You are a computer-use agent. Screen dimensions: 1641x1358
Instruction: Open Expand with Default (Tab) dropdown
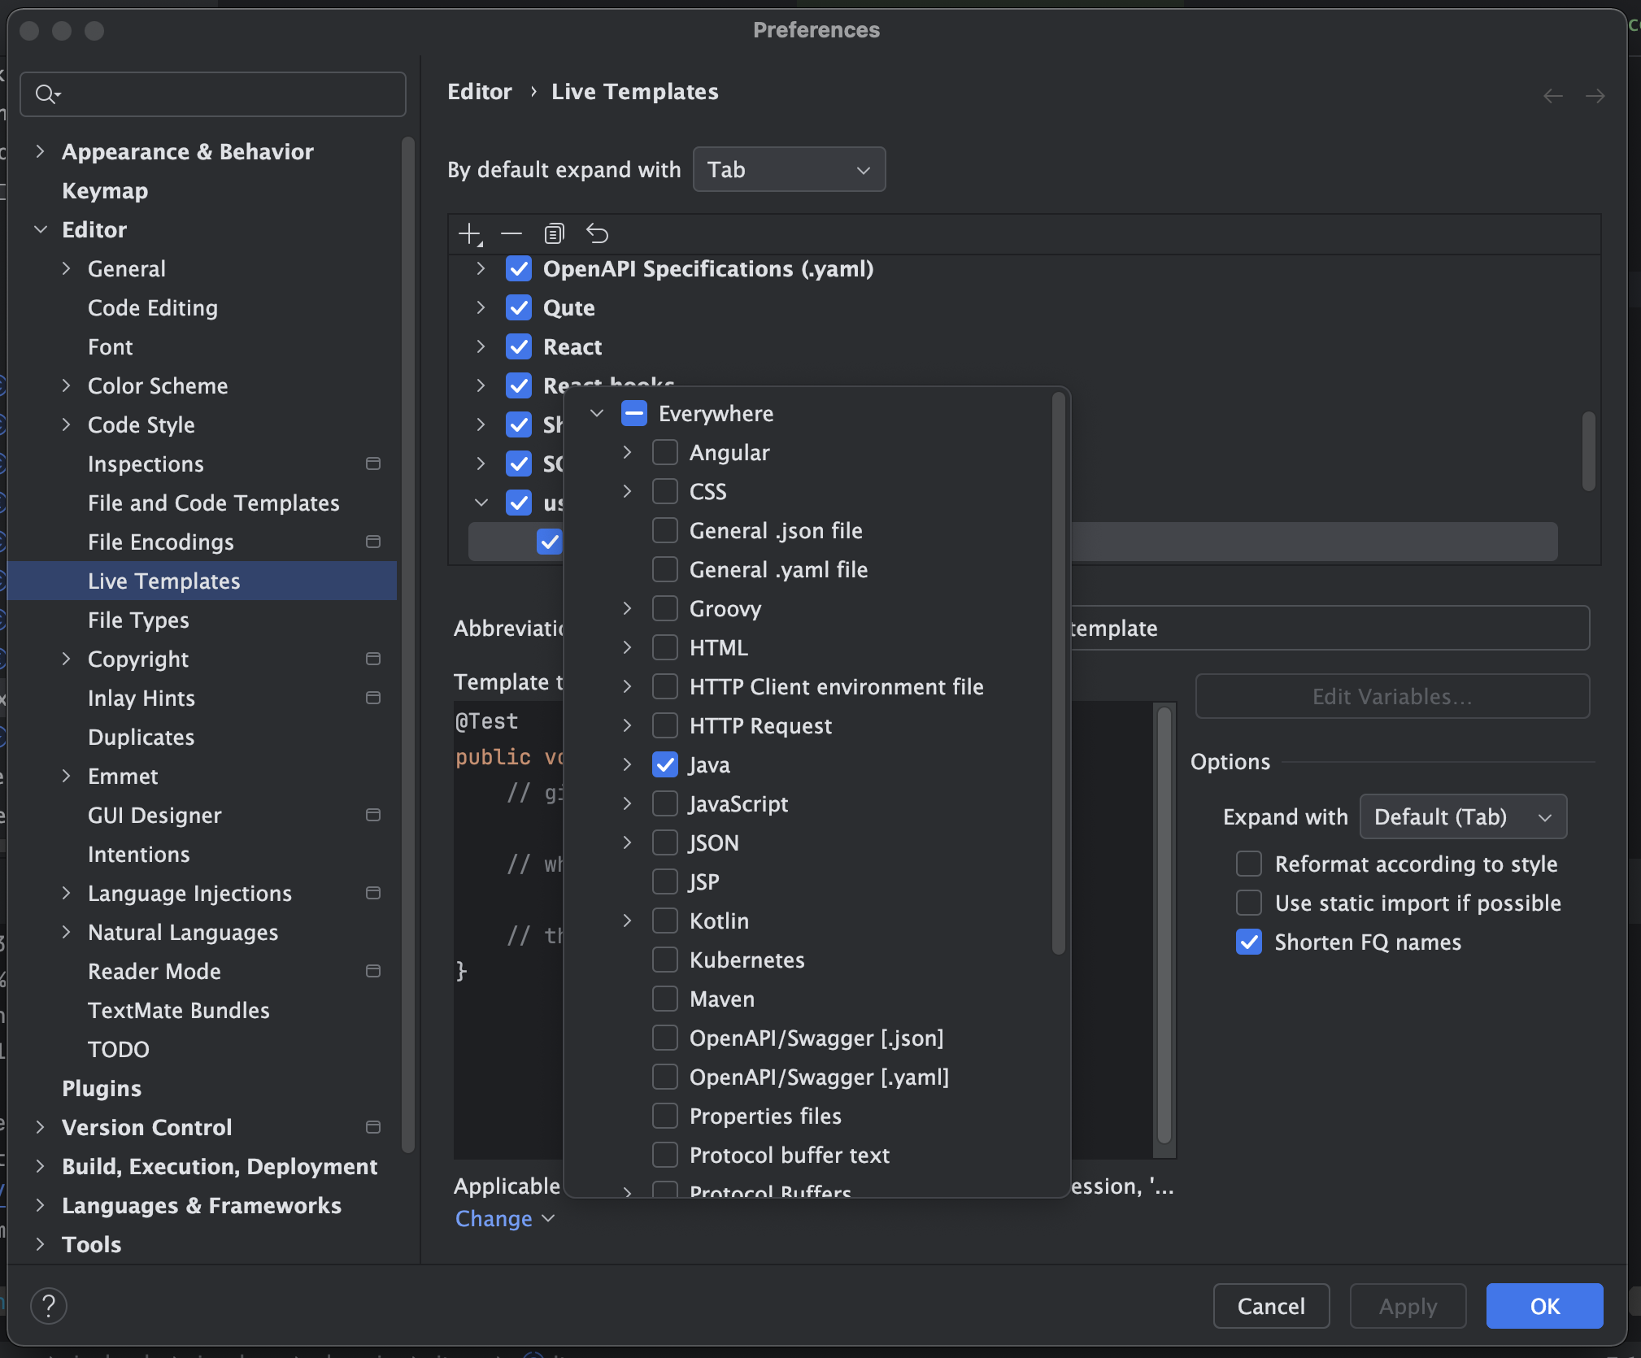pos(1462,816)
